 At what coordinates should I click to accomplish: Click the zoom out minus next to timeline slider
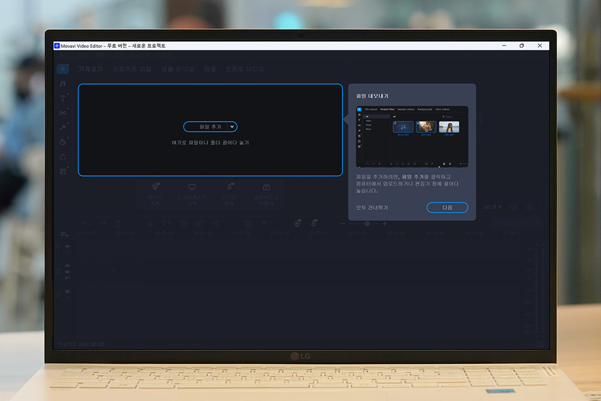click(343, 224)
